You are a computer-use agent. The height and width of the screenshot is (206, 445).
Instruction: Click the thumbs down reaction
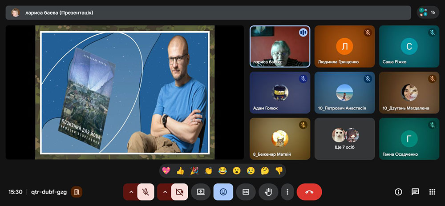tap(279, 170)
